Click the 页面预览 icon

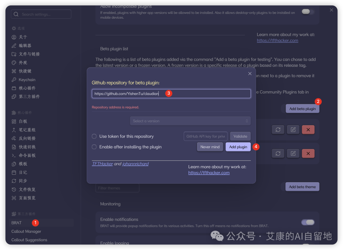(x=14, y=198)
